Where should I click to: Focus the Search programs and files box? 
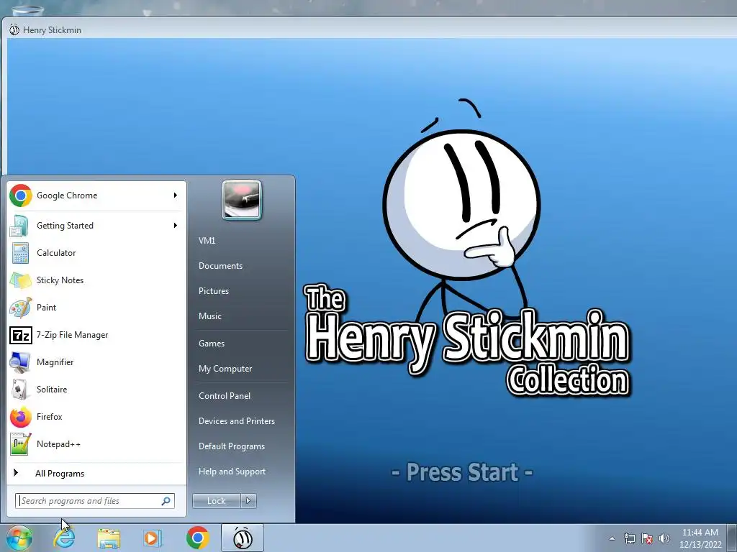(94, 501)
